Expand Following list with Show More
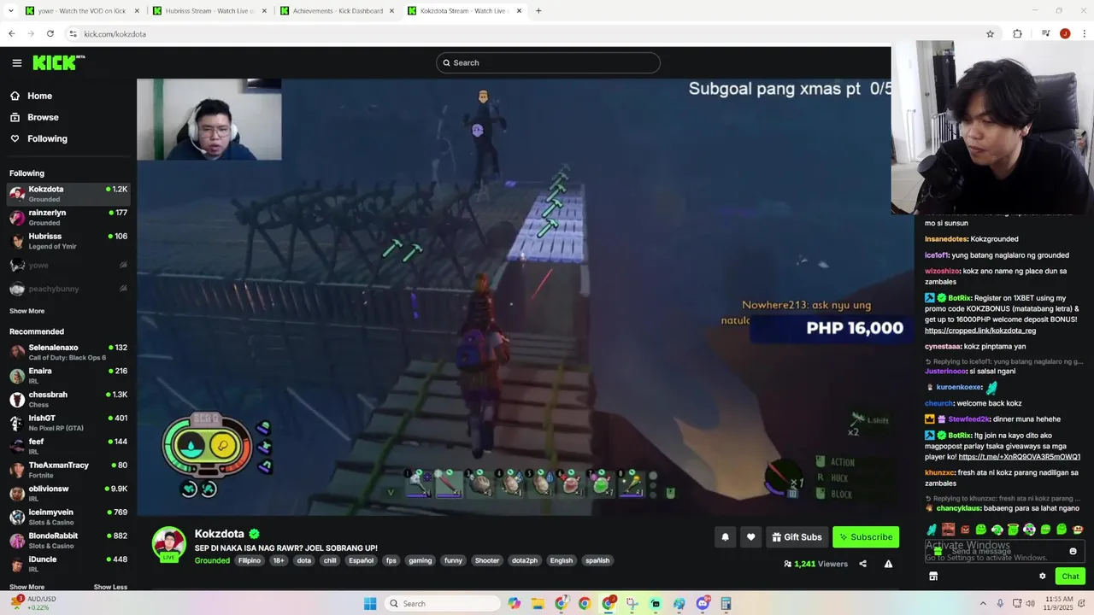Image resolution: width=1094 pixels, height=615 pixels. coord(26,311)
